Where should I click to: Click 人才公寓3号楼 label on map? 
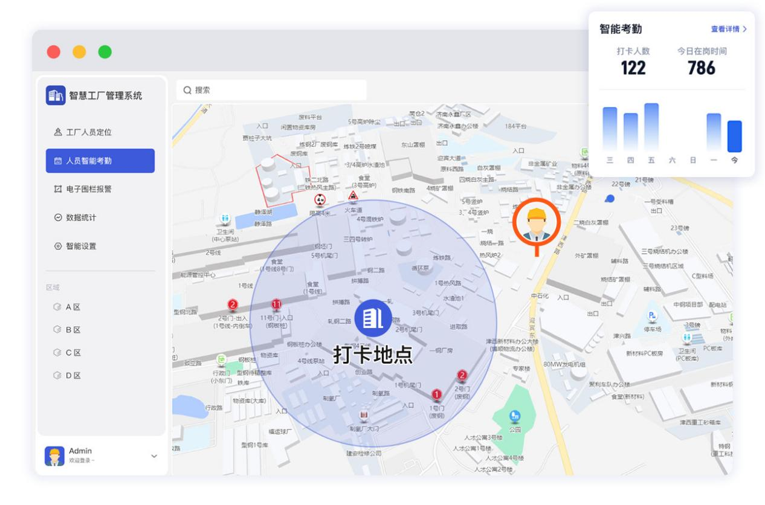(x=483, y=437)
